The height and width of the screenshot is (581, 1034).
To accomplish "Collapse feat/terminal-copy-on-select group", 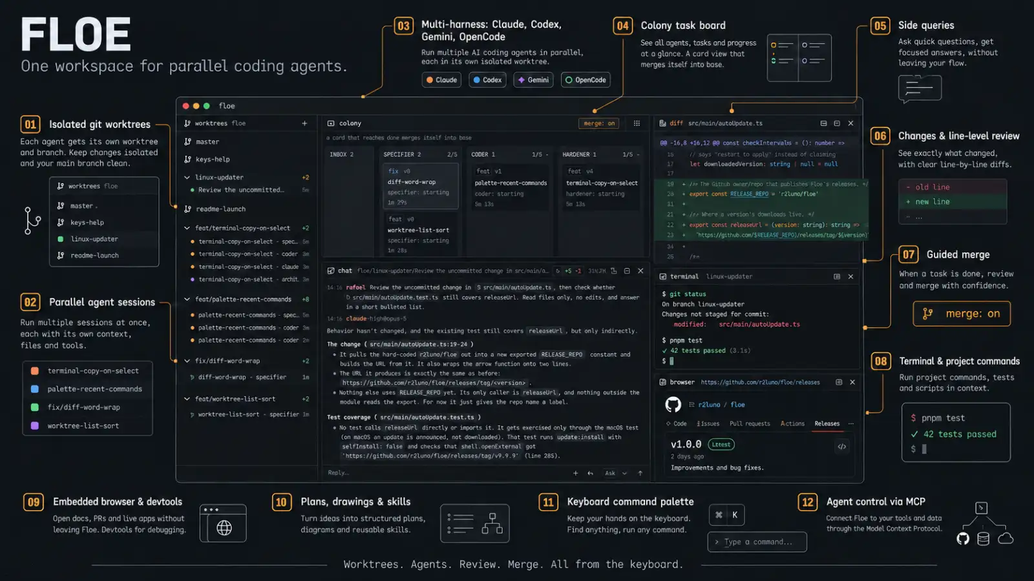I will click(187, 228).
